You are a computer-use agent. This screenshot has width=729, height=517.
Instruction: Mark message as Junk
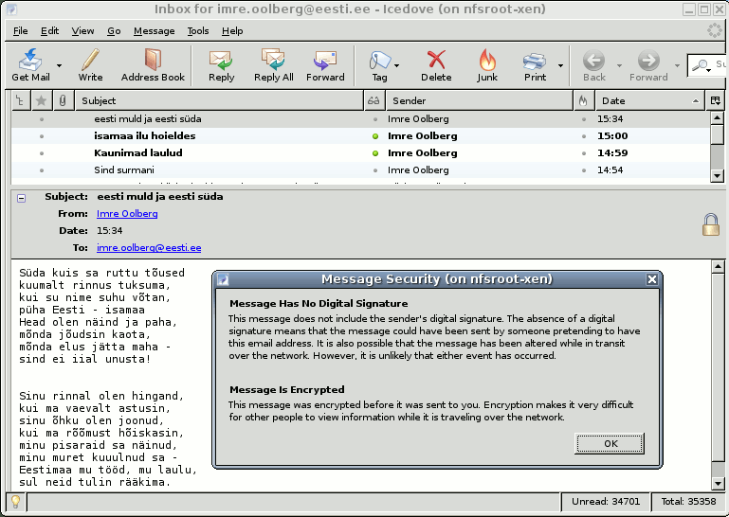click(x=486, y=65)
